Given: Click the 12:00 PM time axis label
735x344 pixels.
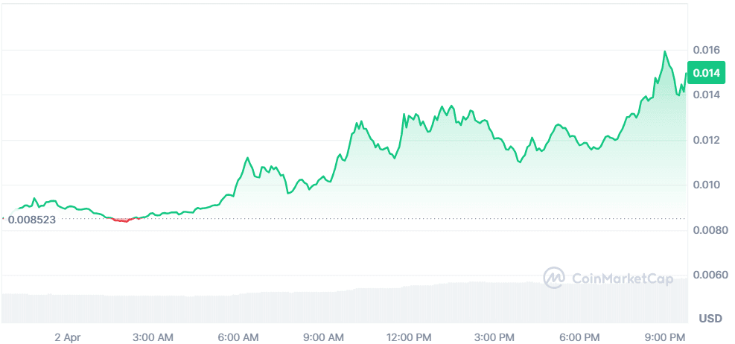Looking at the screenshot, I should (x=410, y=337).
